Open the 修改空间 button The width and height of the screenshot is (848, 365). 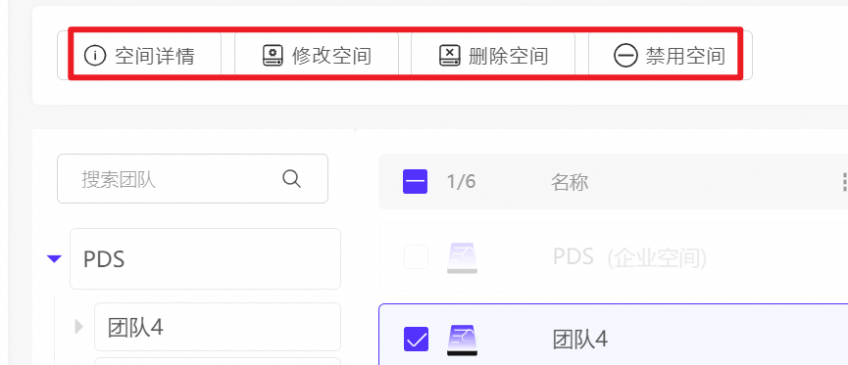pyautogui.click(x=317, y=55)
